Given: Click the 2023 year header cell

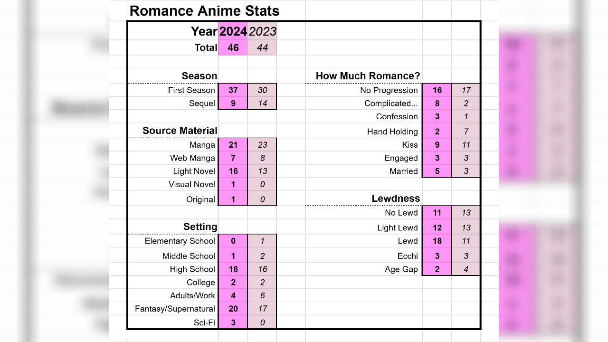Looking at the screenshot, I should (x=262, y=31).
